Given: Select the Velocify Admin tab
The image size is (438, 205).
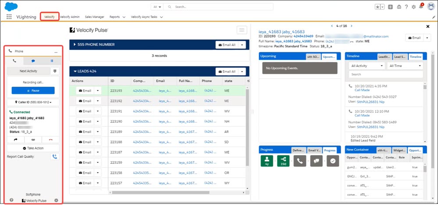Looking at the screenshot, I should [x=70, y=17].
